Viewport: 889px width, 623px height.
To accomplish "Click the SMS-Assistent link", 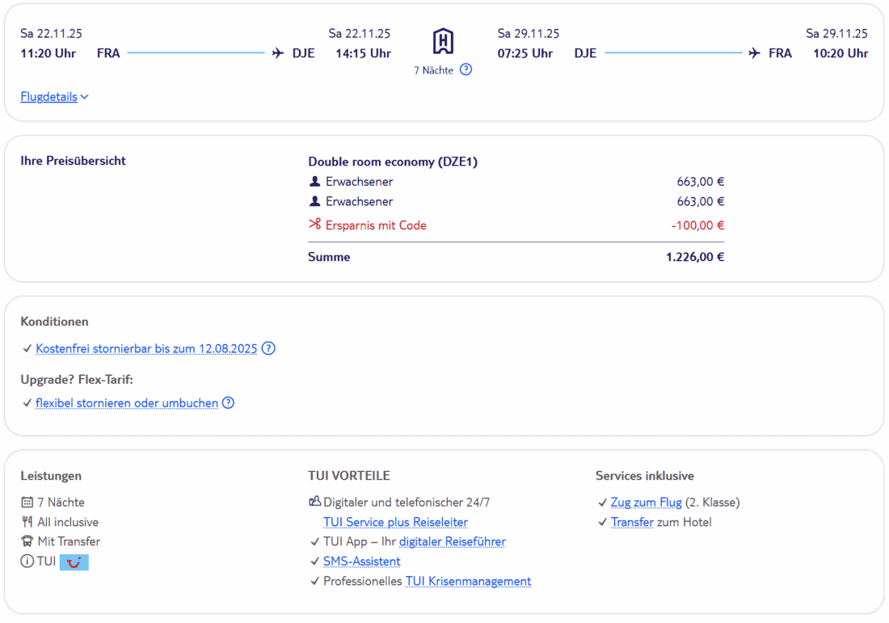I will tap(361, 562).
